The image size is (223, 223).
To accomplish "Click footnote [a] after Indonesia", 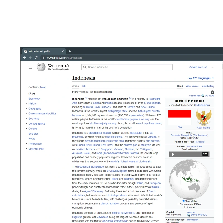I will [x=86, y=98].
